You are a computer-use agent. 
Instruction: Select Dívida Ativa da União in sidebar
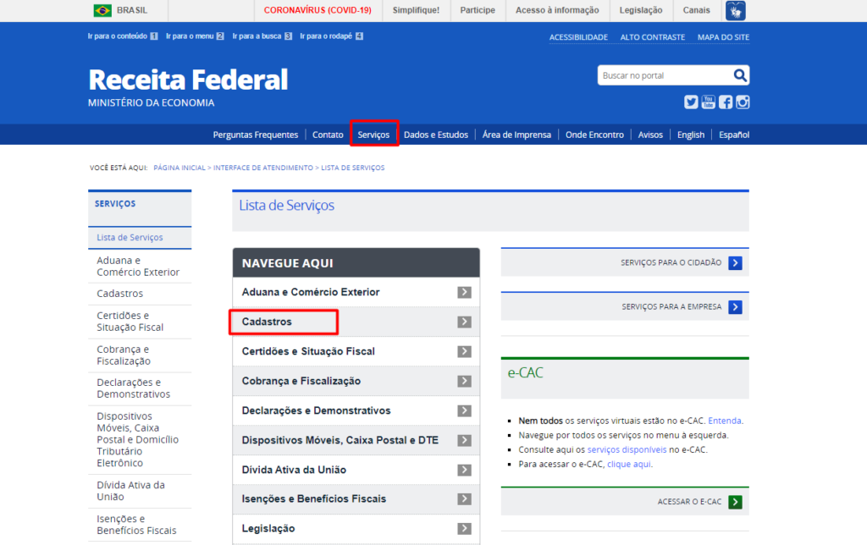pyautogui.click(x=130, y=491)
